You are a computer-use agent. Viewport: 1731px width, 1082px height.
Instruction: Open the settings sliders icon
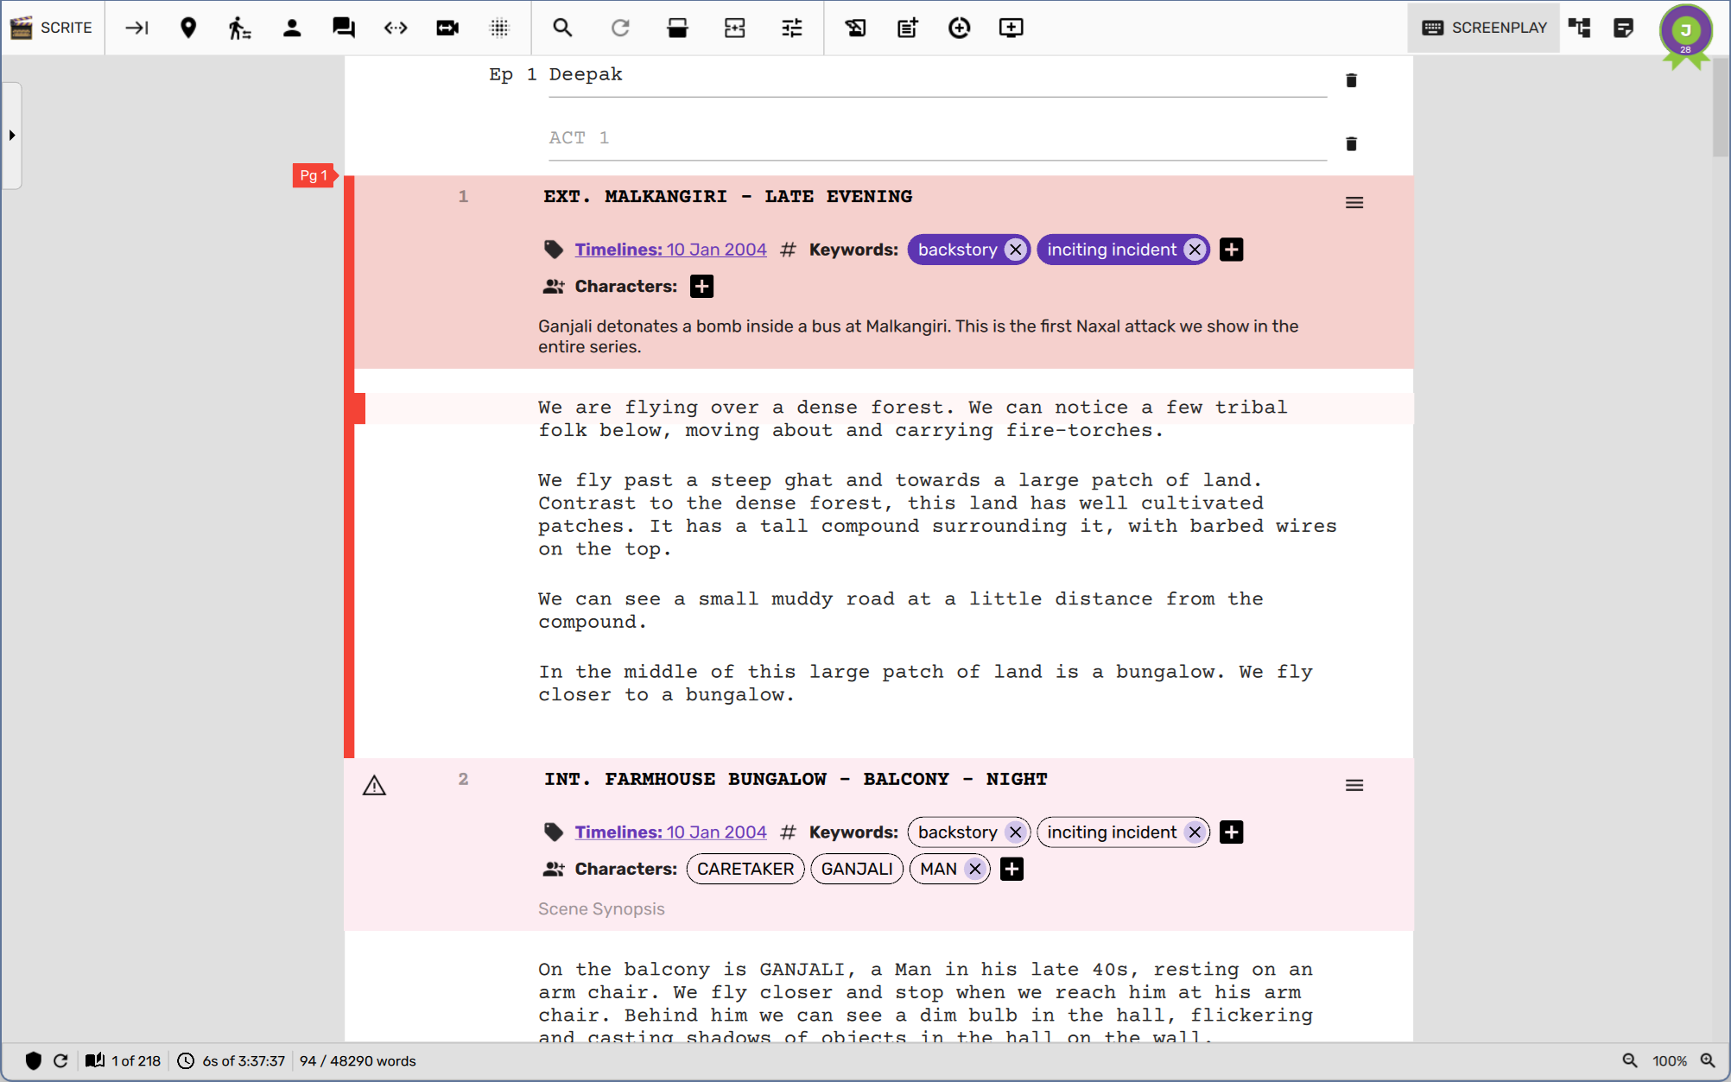point(792,28)
